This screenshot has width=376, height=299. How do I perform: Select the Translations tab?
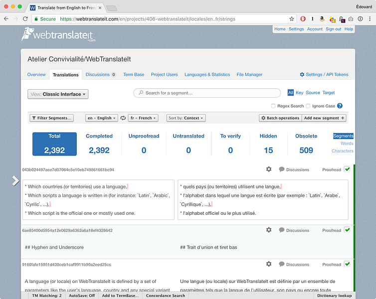click(x=66, y=75)
